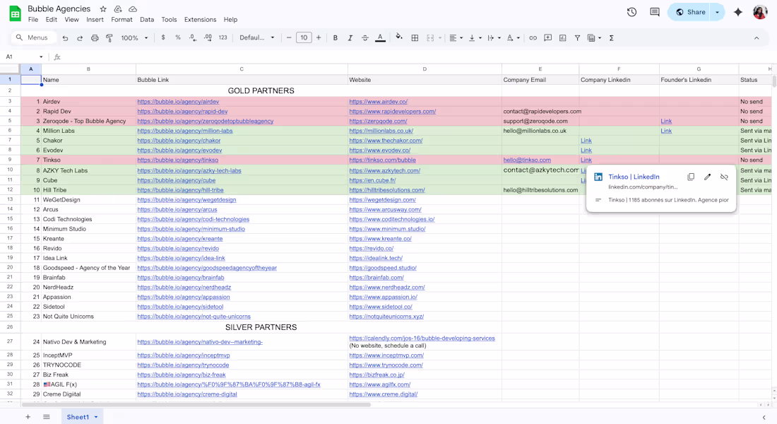This screenshot has width=777, height=424.
Task: Activate the paint format roller icon
Action: (x=109, y=37)
